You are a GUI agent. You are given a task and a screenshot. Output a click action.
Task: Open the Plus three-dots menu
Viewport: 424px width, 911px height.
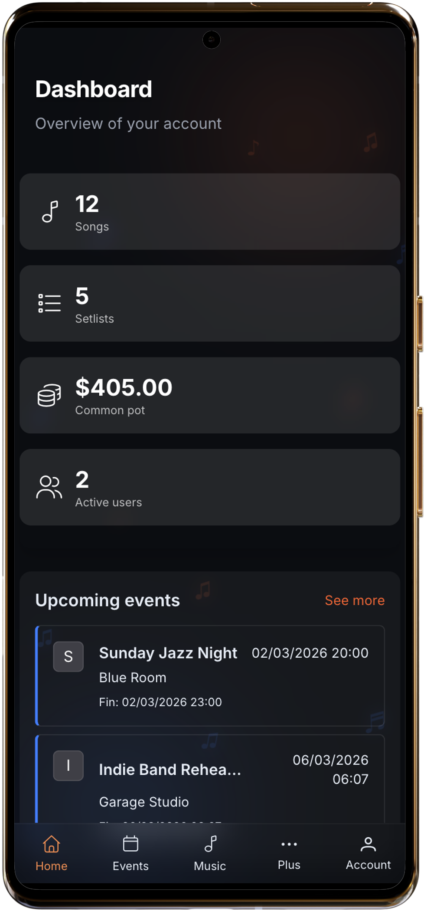point(289,844)
